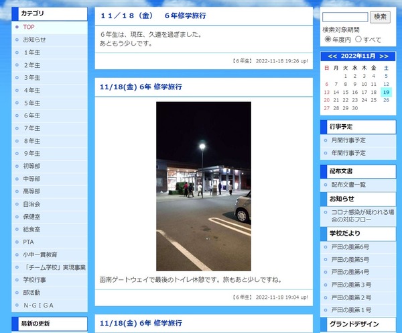Select the 5年生 category
Viewport: 402px width, 333px height.
31,103
